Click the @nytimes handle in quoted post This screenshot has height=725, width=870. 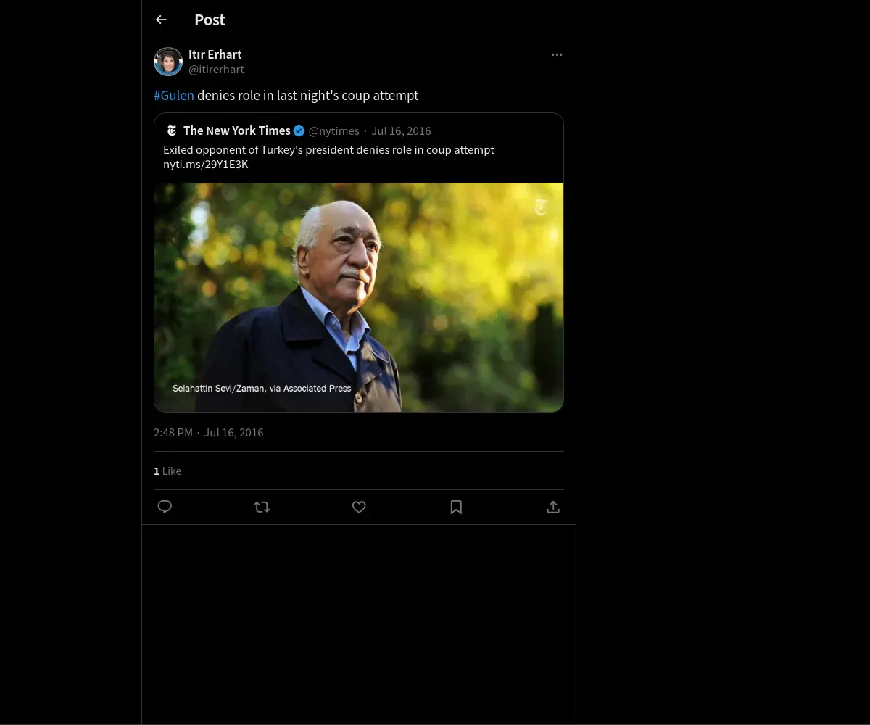pos(333,131)
